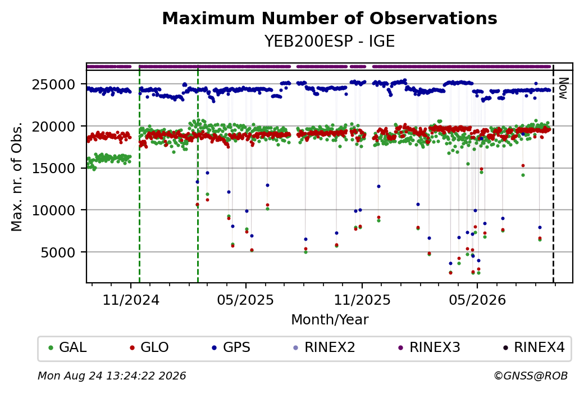Click the Month/Year axis title

(x=330, y=319)
